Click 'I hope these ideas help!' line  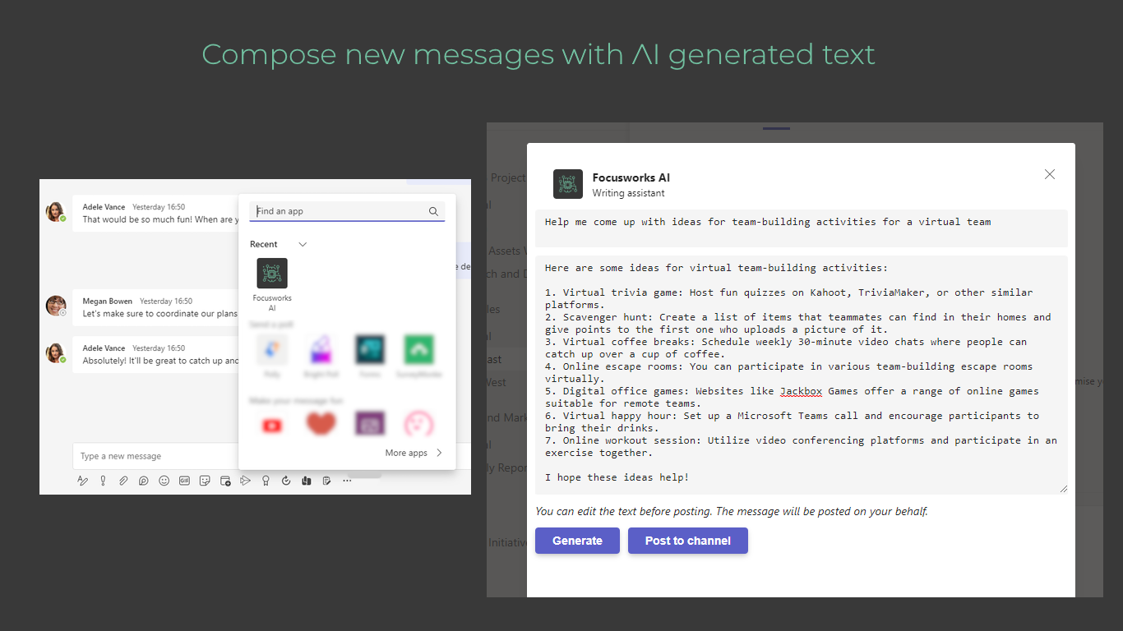(617, 477)
